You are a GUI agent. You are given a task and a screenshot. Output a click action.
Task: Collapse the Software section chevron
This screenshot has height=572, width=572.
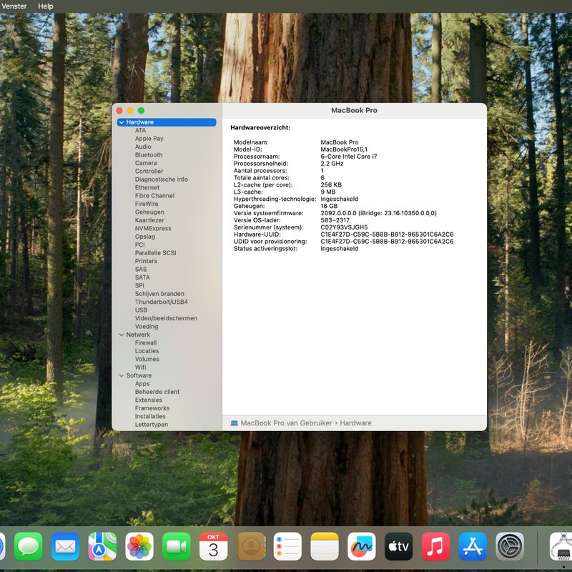coord(121,375)
